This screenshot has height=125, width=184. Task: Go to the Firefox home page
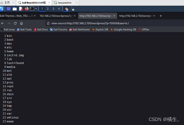pos(22,23)
